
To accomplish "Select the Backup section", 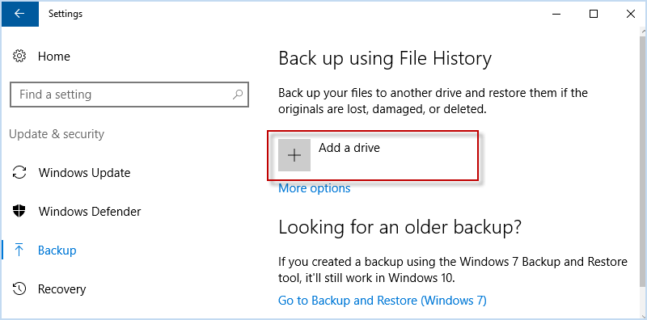I will click(x=57, y=251).
